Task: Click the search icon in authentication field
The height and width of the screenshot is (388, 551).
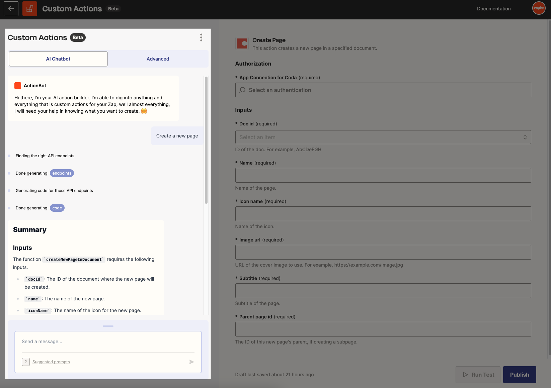Action: [243, 90]
